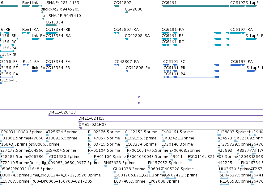Select the Roe1 gene label
The image size is (263, 186).
coord(27,3)
